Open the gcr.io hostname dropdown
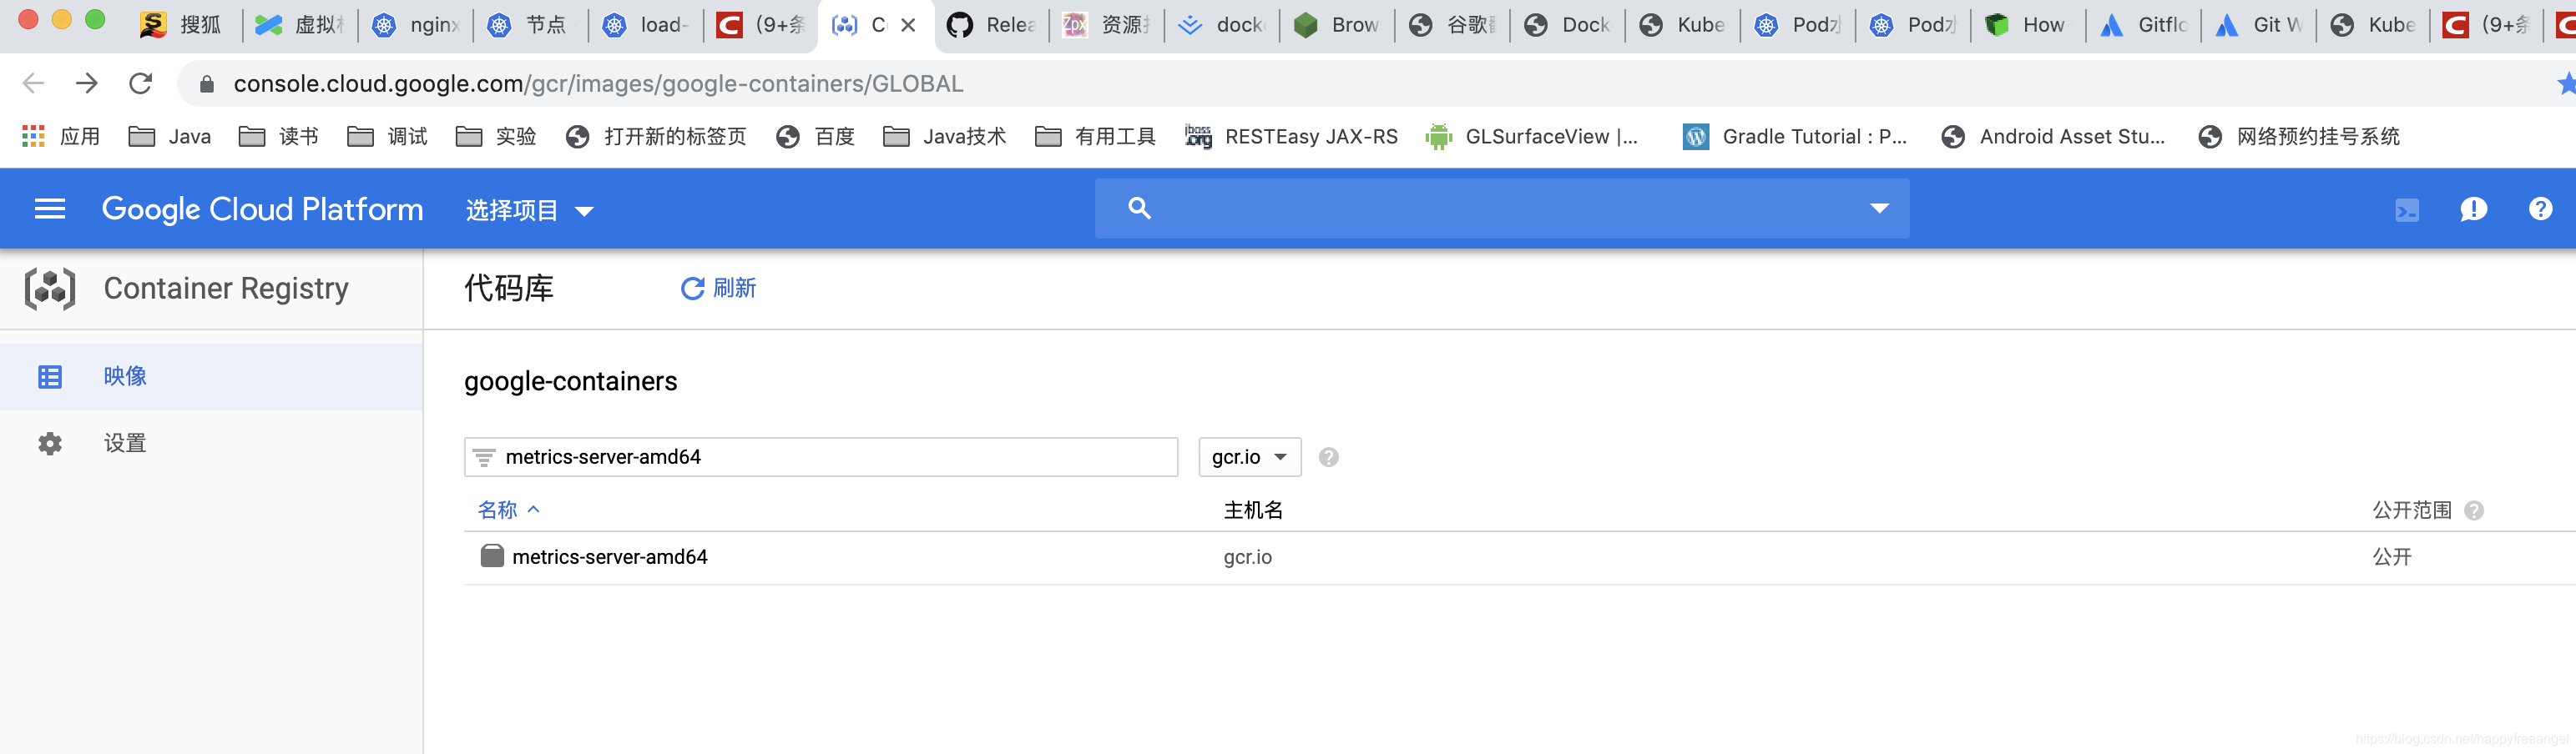This screenshot has width=2576, height=754. coord(1249,457)
